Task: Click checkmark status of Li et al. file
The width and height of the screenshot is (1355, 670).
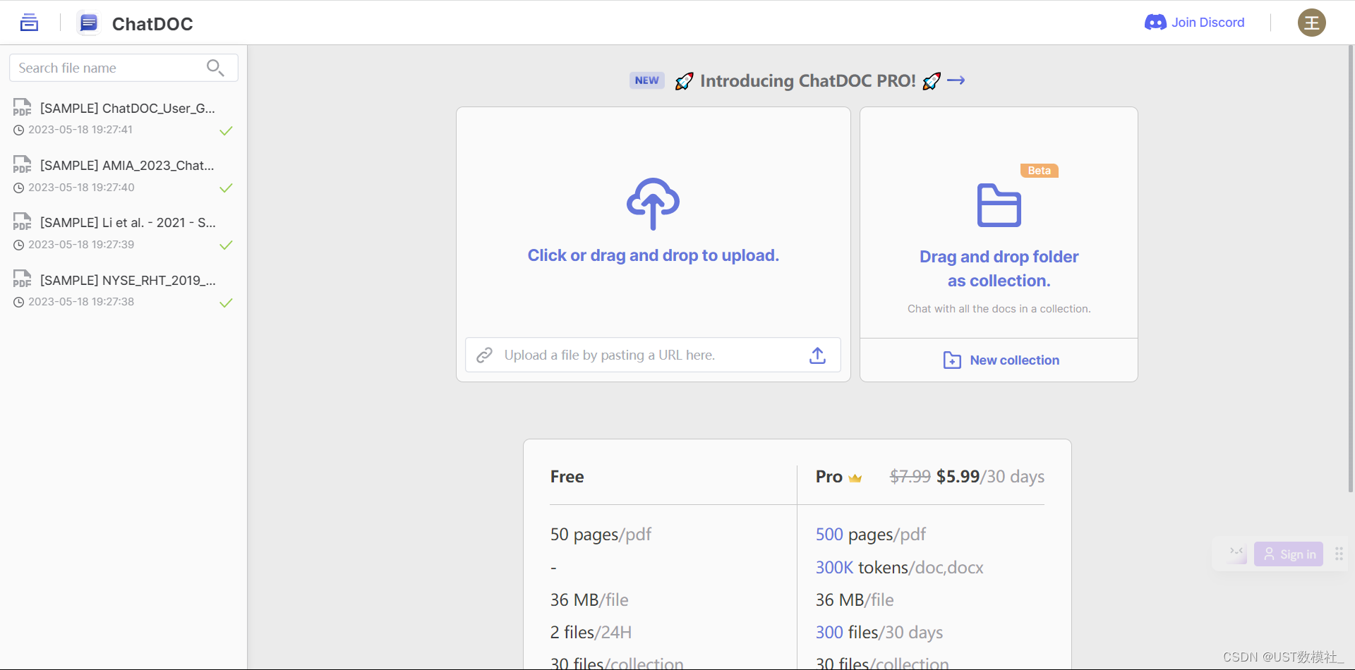Action: click(x=226, y=245)
